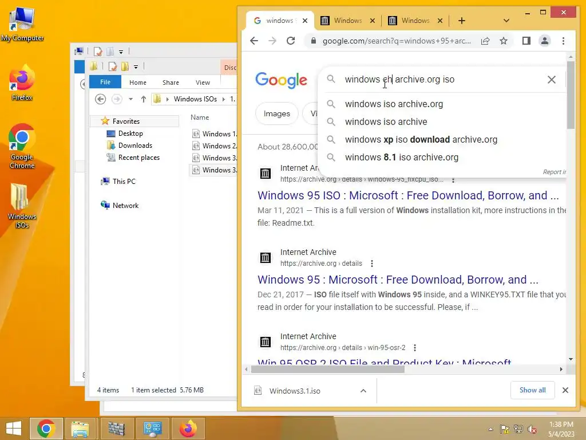The height and width of the screenshot is (440, 586).
Task: Click Explorer's Up one level arrow
Action: click(x=144, y=99)
